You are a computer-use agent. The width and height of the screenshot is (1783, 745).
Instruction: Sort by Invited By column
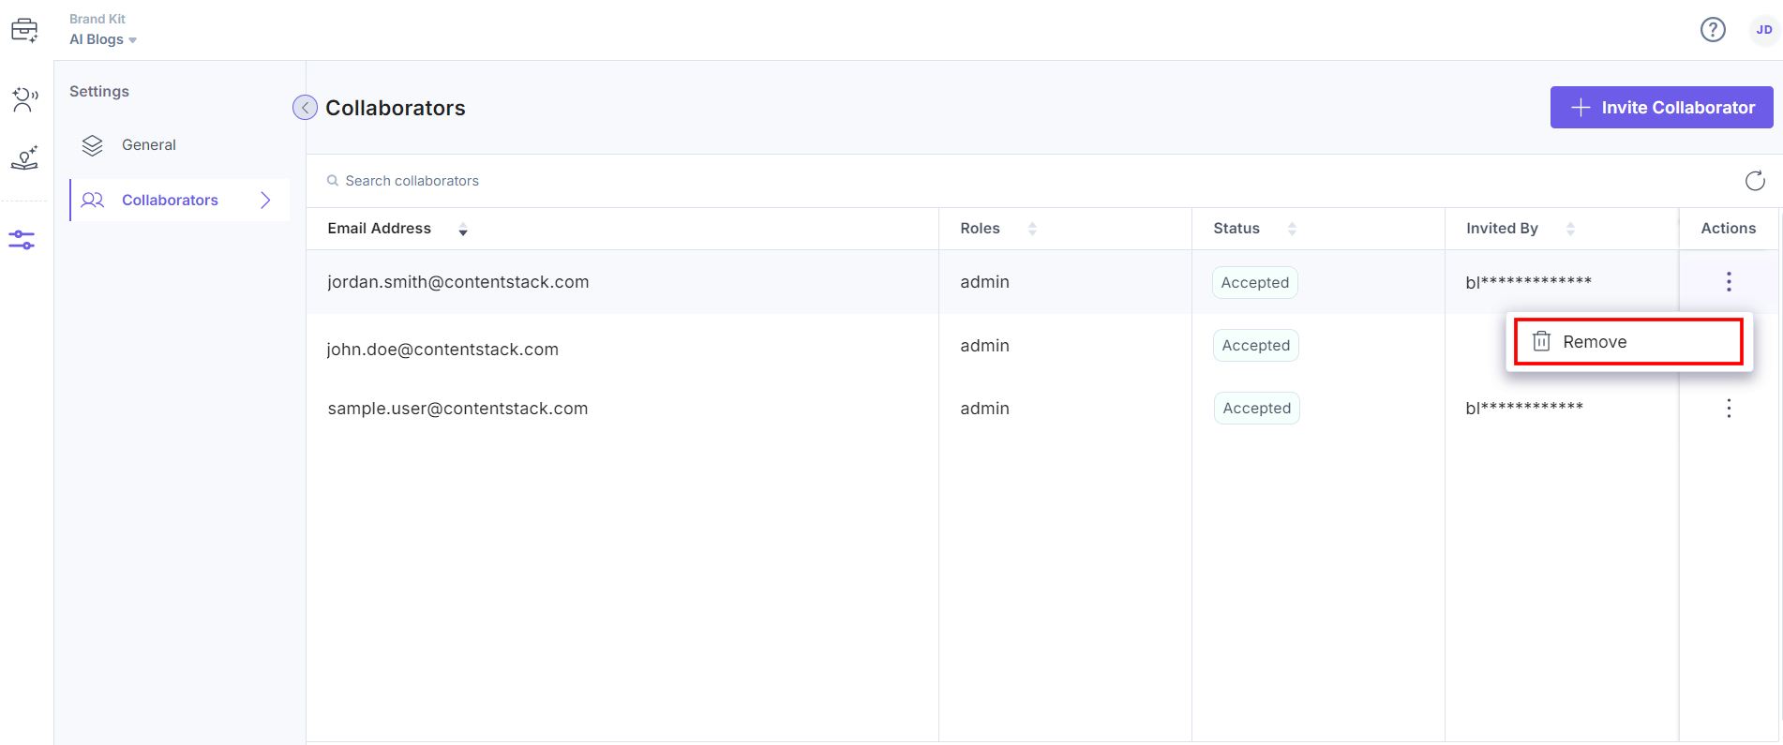1570,229
